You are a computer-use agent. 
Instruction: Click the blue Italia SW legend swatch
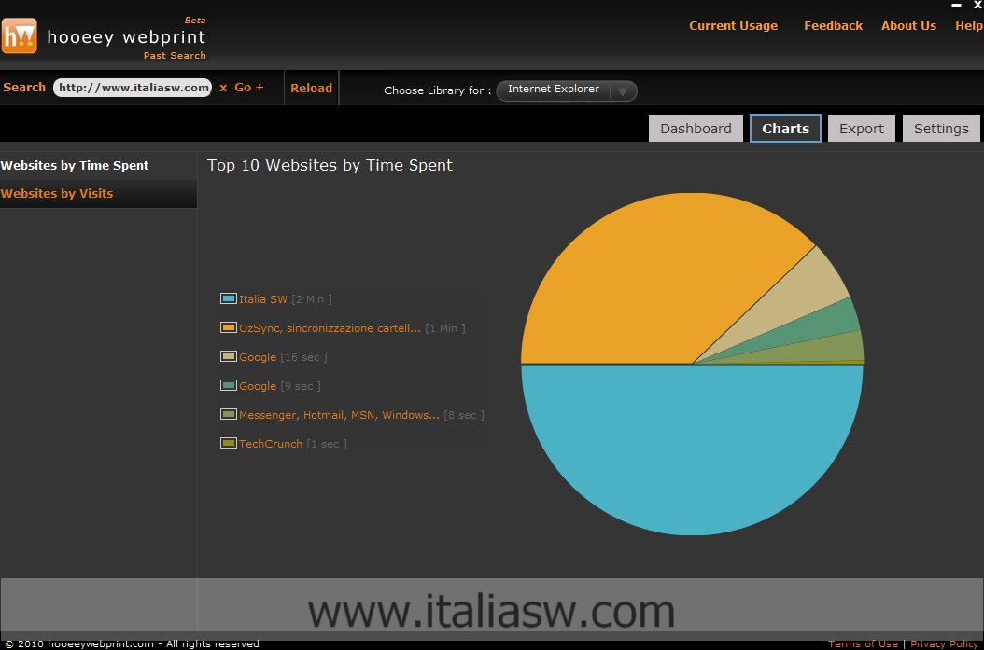coord(229,298)
